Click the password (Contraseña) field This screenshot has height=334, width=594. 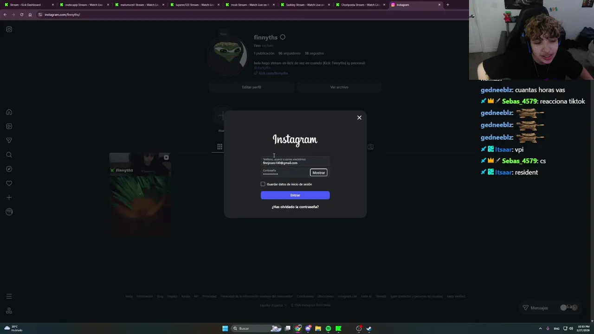[285, 173]
